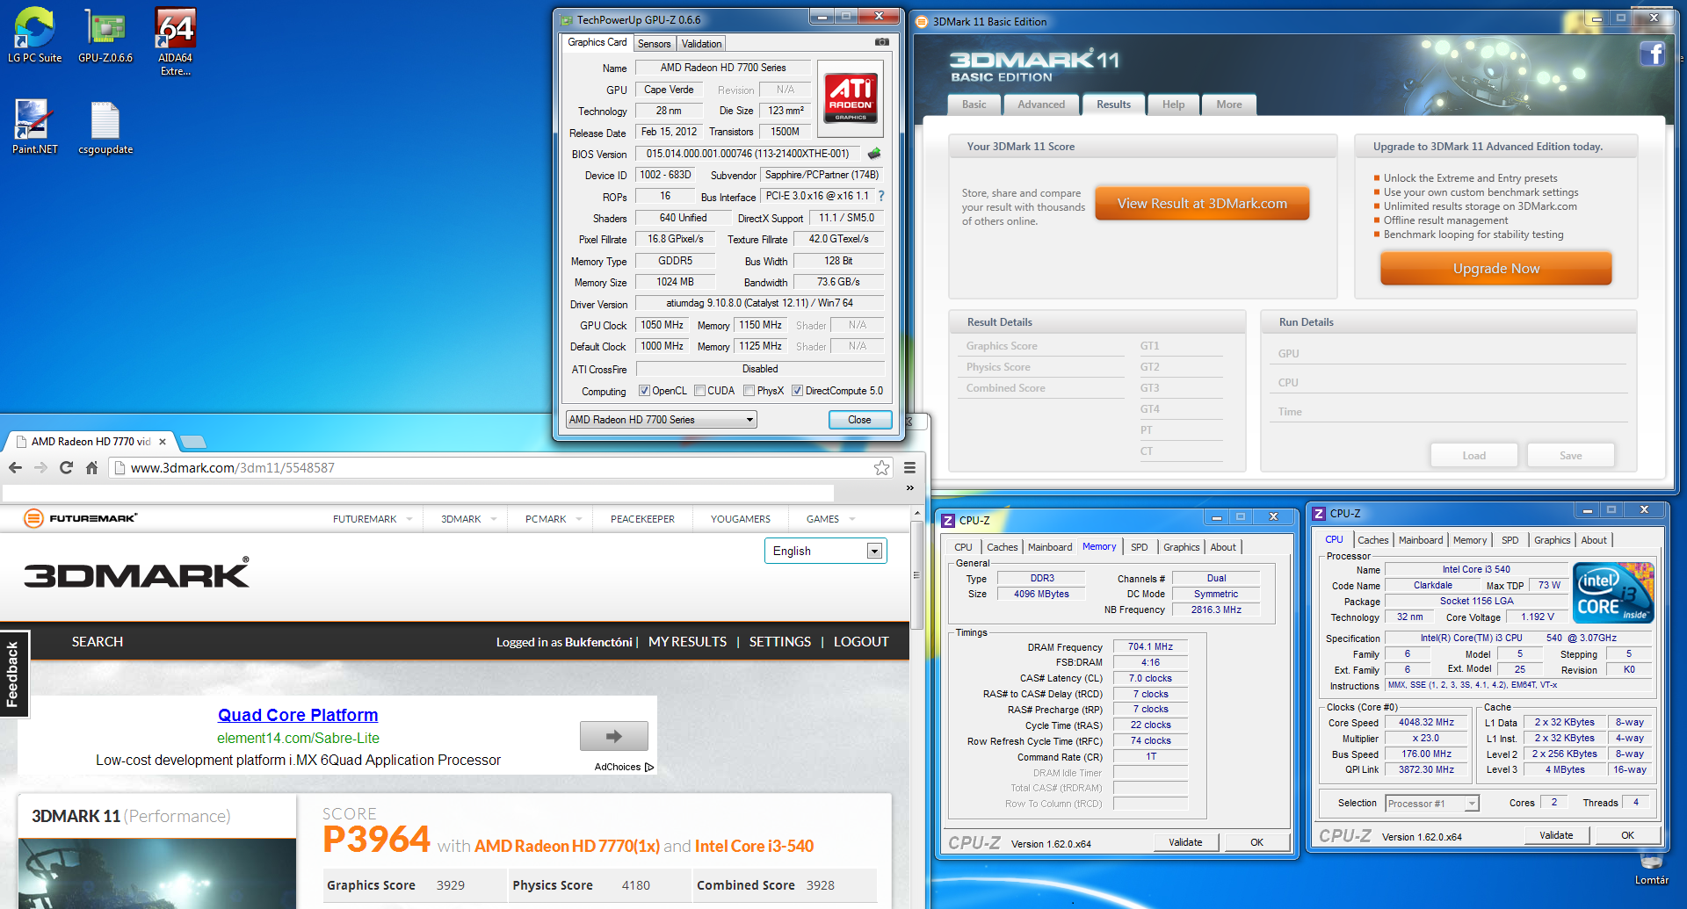Open the English language dropdown
1687x909 pixels.
coord(825,551)
